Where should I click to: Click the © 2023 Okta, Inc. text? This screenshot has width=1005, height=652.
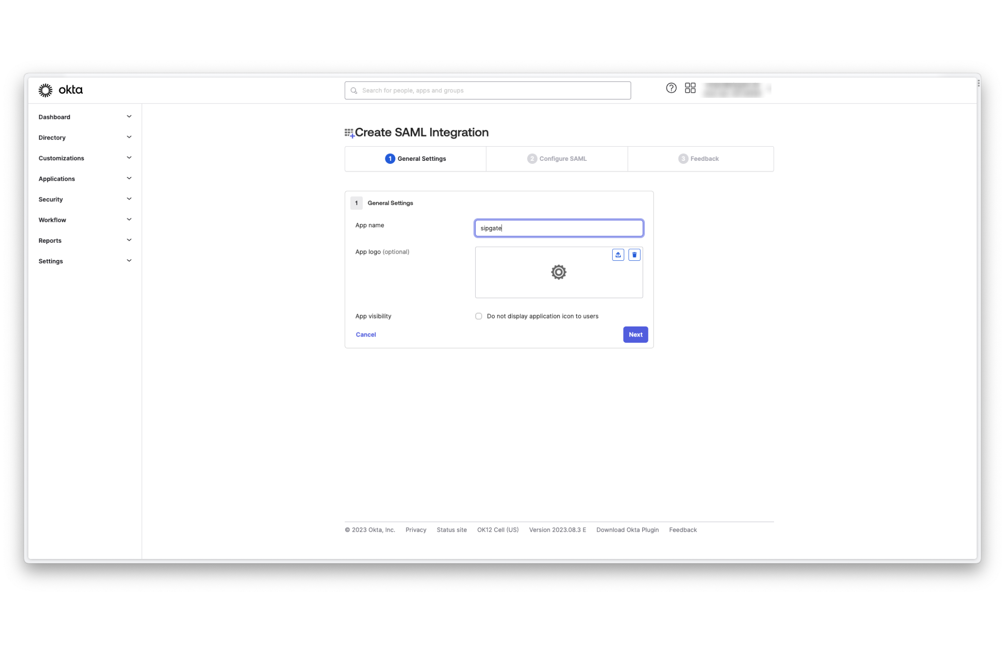pos(369,530)
